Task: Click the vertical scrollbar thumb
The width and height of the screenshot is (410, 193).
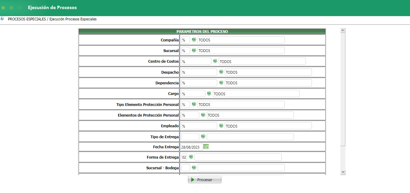Action: (343, 89)
